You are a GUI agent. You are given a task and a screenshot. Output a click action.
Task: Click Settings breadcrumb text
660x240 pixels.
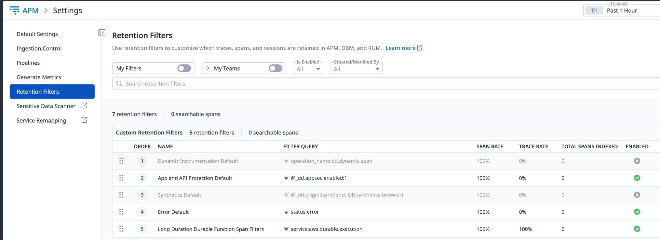[67, 11]
